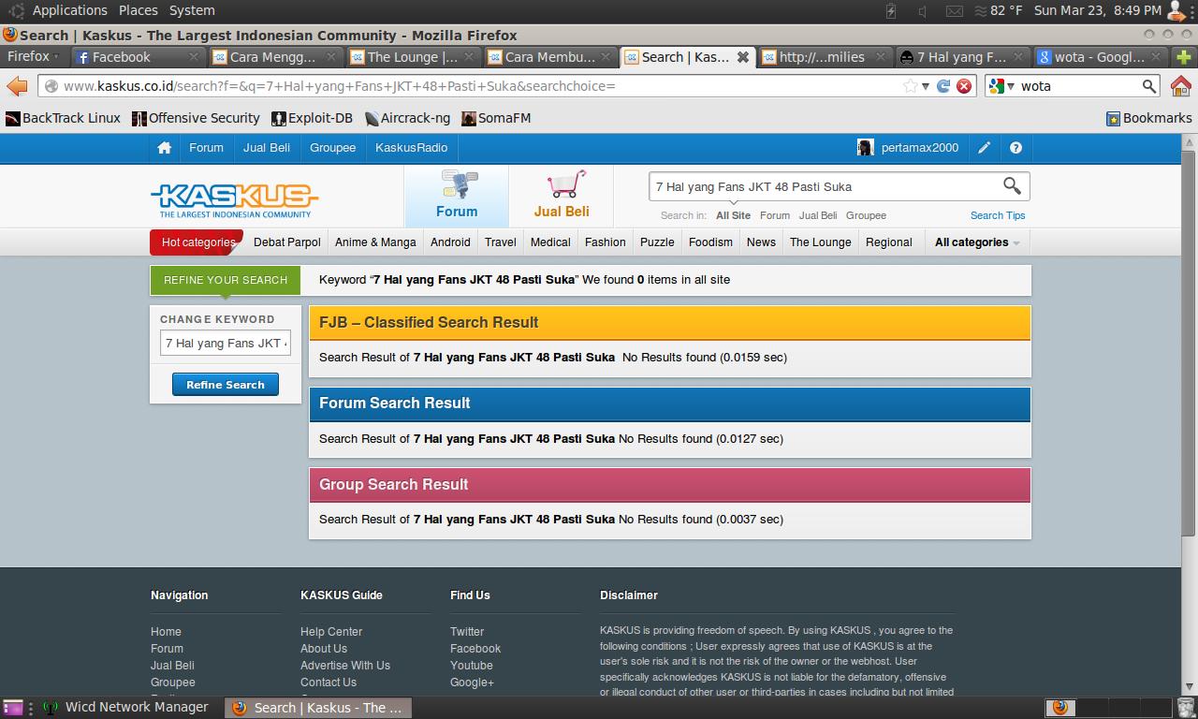The height and width of the screenshot is (719, 1198).
Task: Open Help Center footer link
Action: [331, 632]
